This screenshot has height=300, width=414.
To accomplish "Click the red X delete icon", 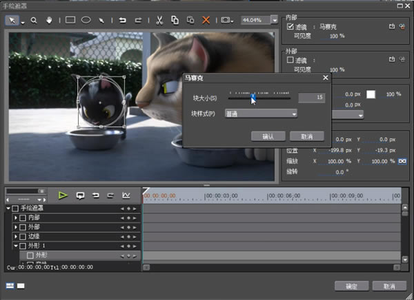I will (206, 20).
